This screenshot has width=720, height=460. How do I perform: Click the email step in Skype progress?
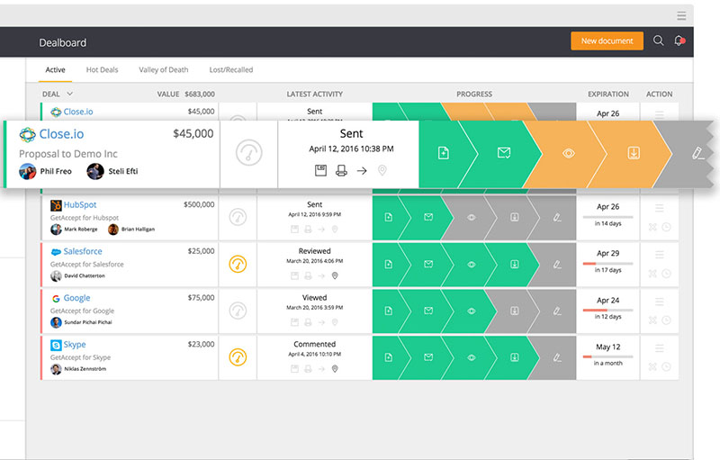click(428, 357)
